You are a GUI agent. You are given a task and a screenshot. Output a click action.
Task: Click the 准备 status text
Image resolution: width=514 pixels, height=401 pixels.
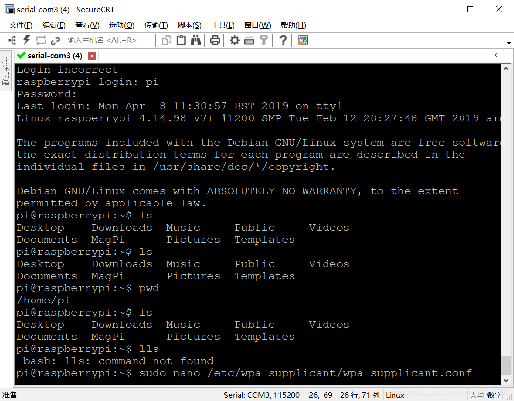click(10, 395)
